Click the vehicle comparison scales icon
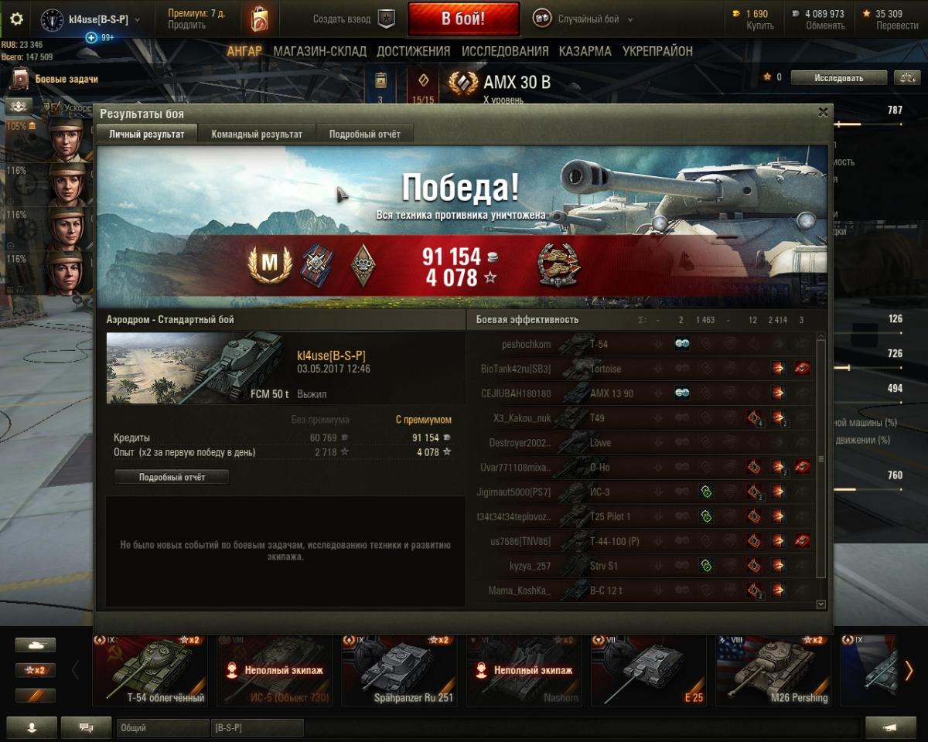 coord(905,77)
